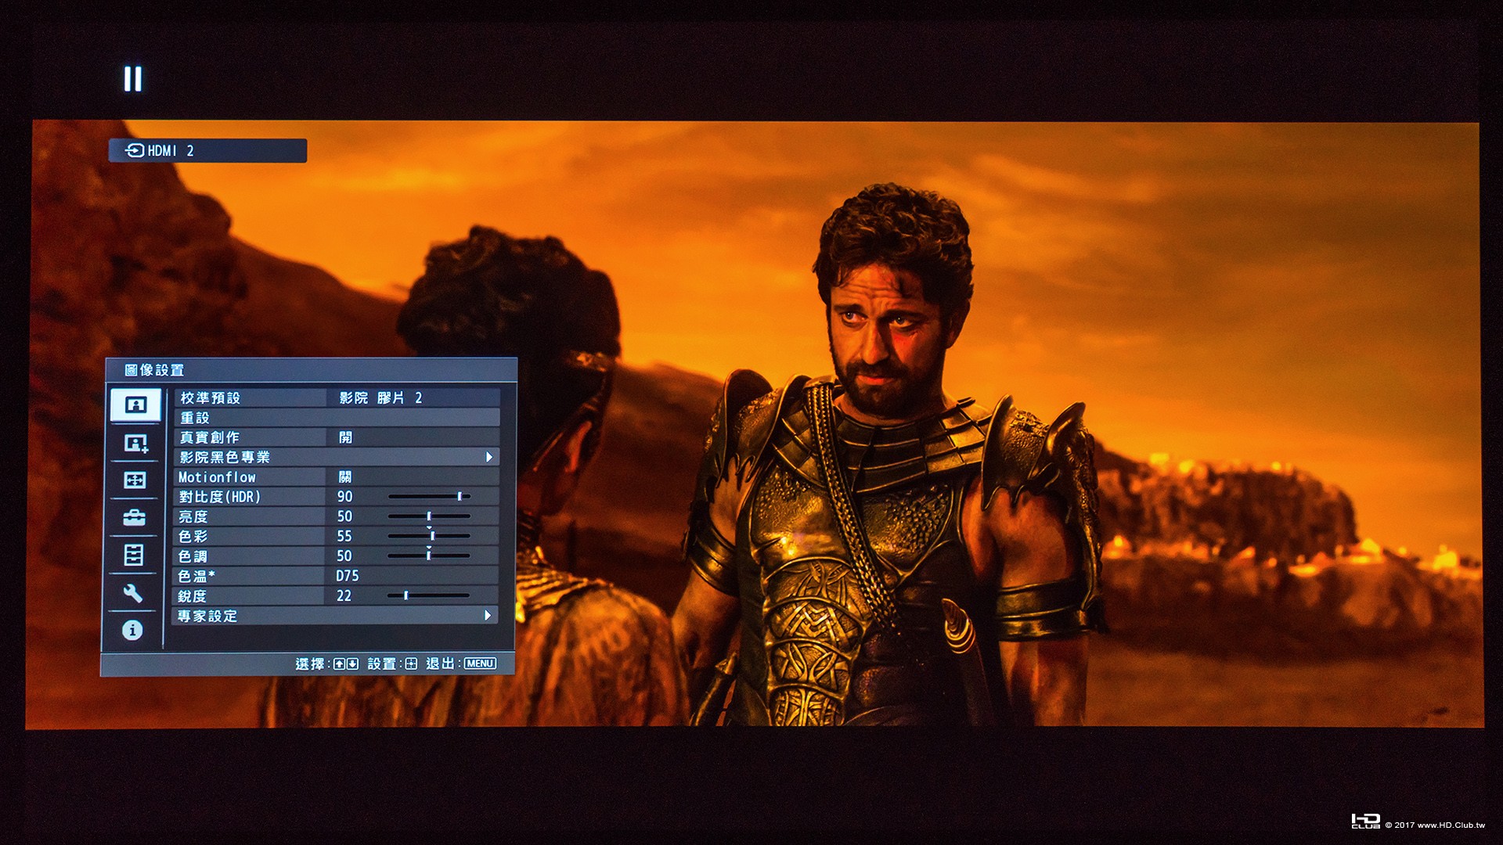Change 色温 D75 value
Image resolution: width=1503 pixels, height=845 pixels.
click(x=348, y=576)
